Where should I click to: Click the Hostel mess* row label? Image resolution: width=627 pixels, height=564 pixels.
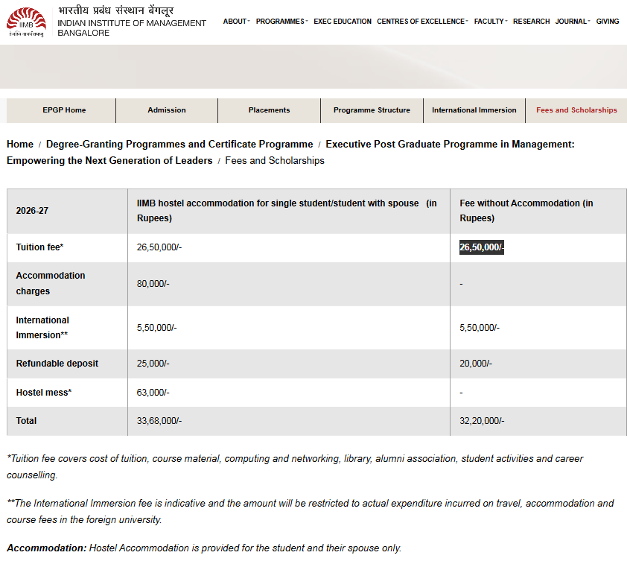pyautogui.click(x=44, y=393)
